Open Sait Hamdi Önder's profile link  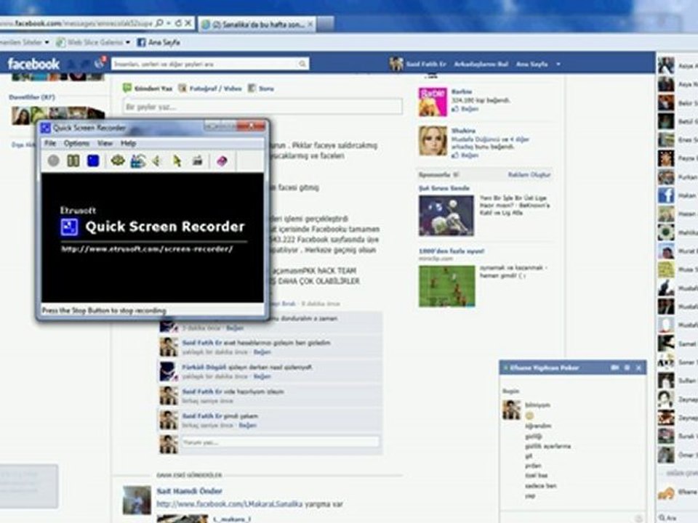tap(189, 491)
